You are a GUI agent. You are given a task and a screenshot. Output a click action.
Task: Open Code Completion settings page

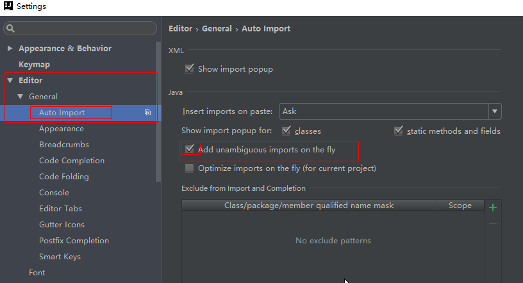[72, 161]
